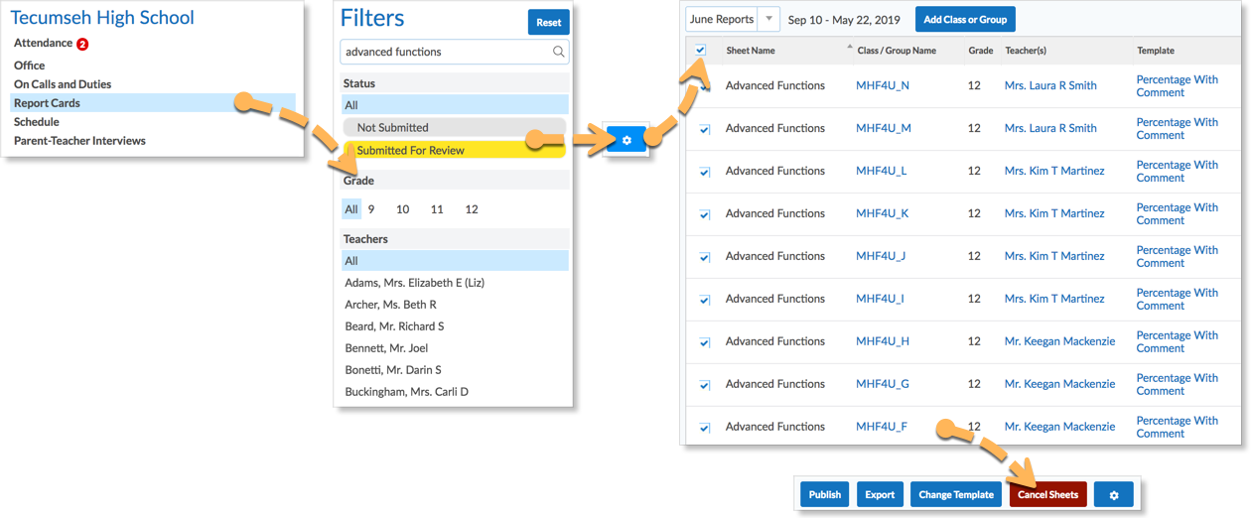Click the Reset button in Filters
1252x518 pixels.
[x=548, y=23]
